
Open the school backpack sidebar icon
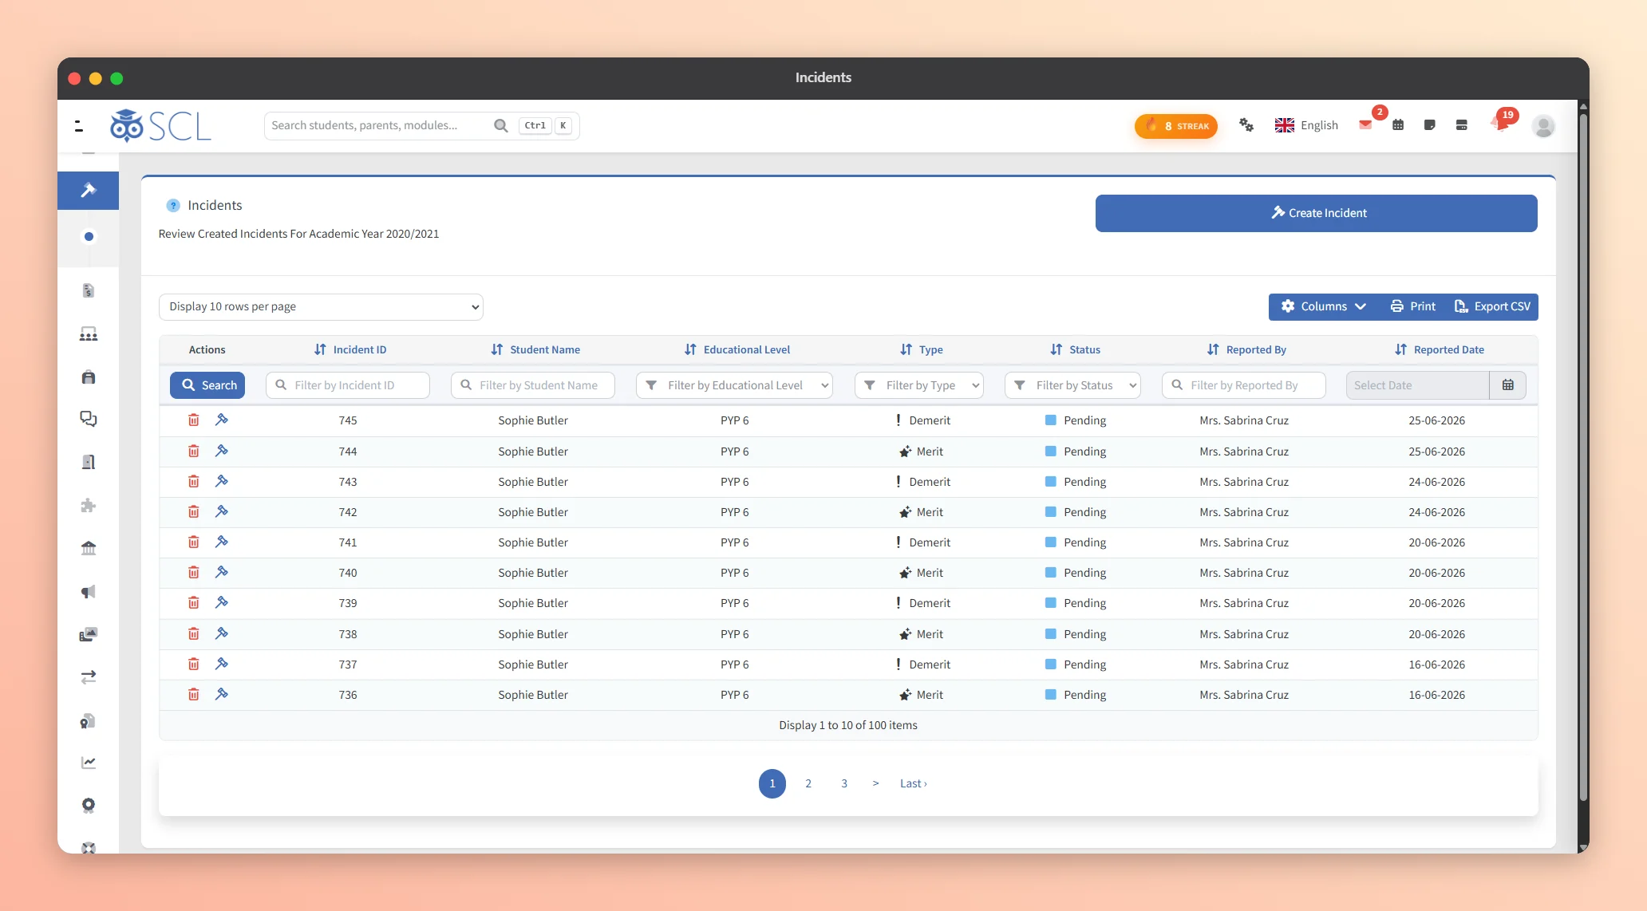pos(89,377)
